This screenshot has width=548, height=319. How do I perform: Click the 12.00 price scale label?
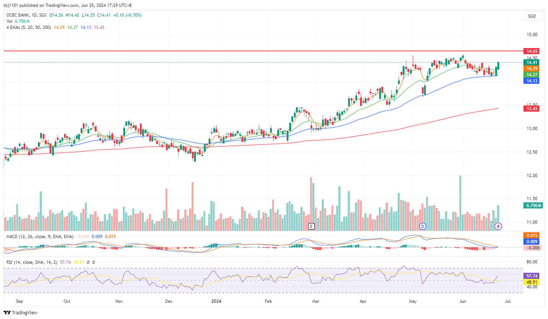pyautogui.click(x=532, y=176)
